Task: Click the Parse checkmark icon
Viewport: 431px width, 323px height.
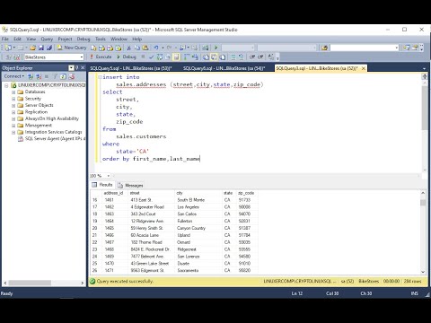Action: [152, 57]
